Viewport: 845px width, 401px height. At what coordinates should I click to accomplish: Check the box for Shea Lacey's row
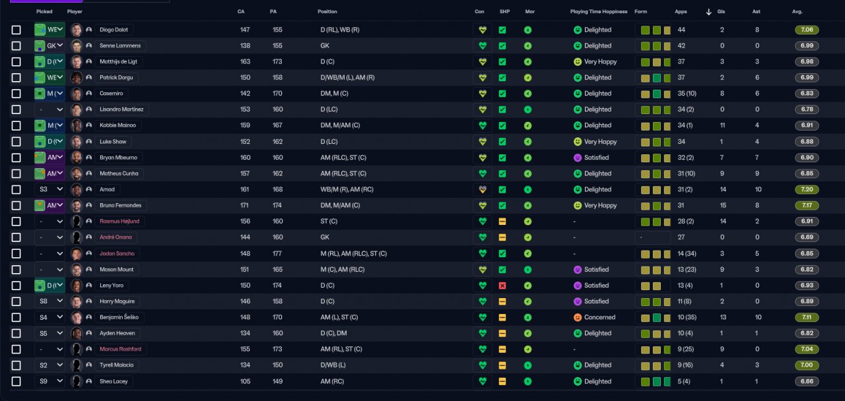[x=17, y=381]
